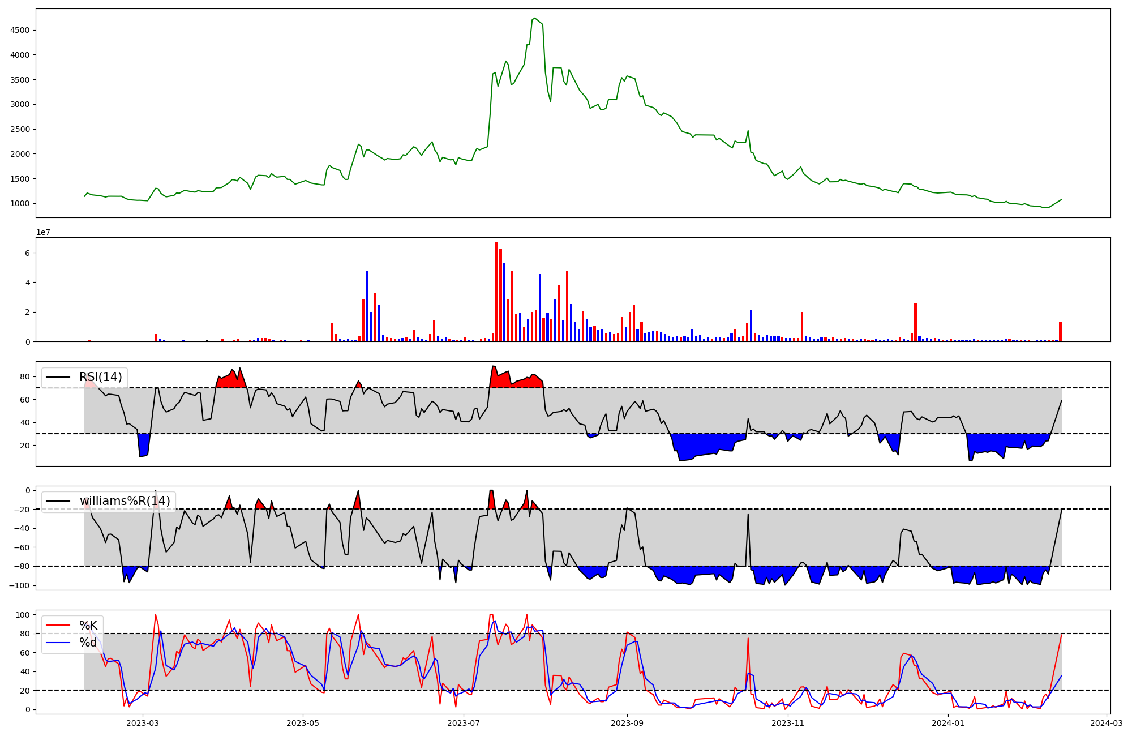The image size is (1132, 736).
Task: Click the 6 tick on volume axis
Action: 27,253
